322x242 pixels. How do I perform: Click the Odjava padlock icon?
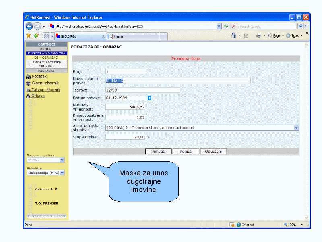(x=28, y=96)
